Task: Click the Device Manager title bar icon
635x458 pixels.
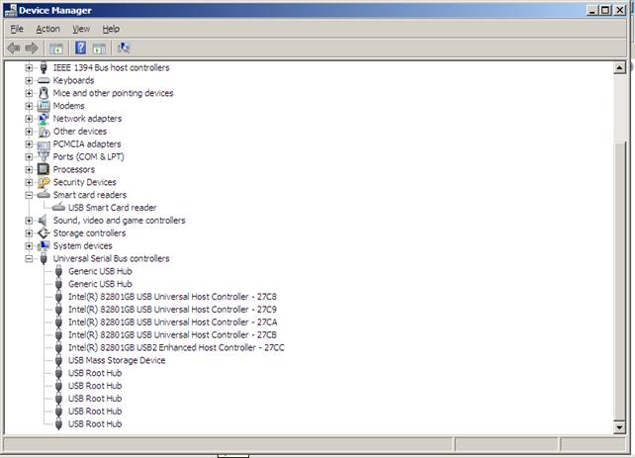Action: tap(11, 10)
